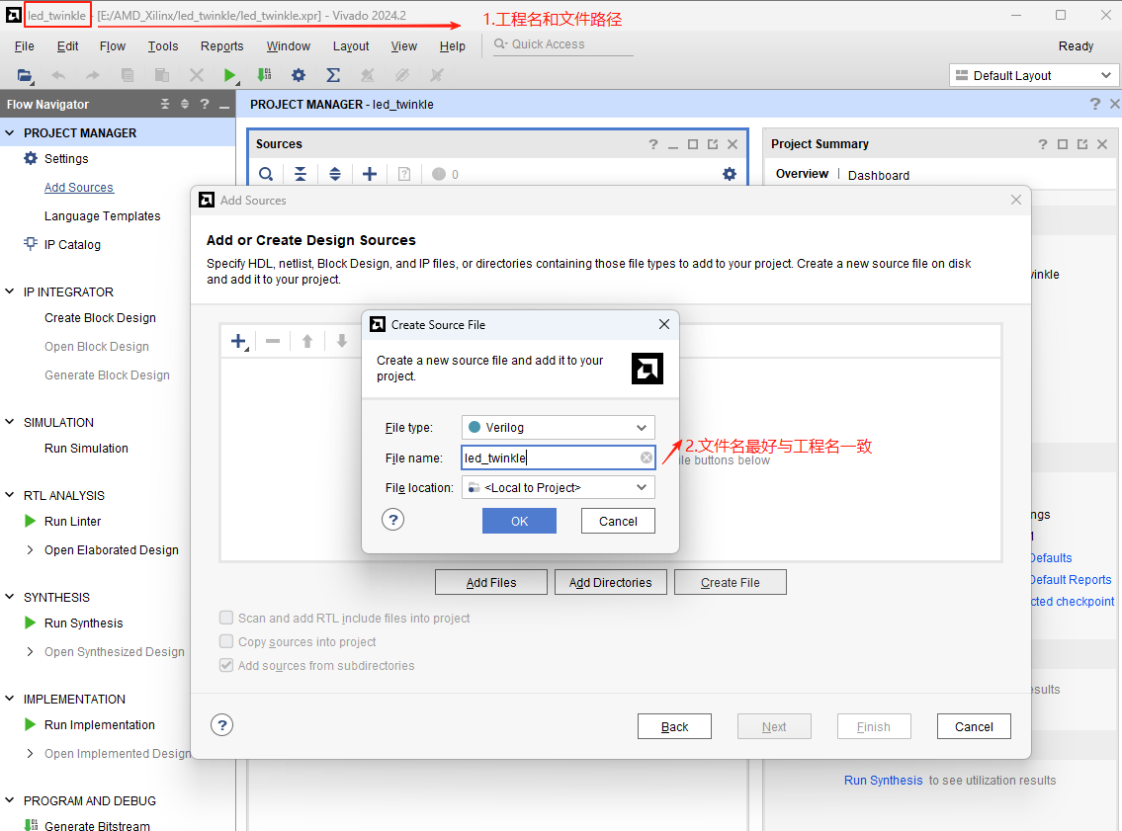Screen dimensions: 1122x831
Task: Click the Run Synthesis link in summary
Action: pyautogui.click(x=883, y=781)
